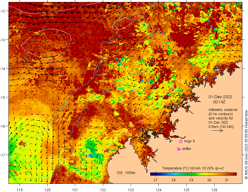Click the longitude label 123
This screenshot has height=192, width=248.
(131, 190)
